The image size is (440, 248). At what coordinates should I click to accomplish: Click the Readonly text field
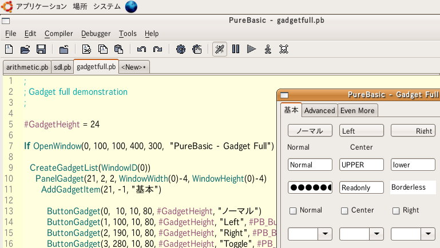[x=362, y=187]
